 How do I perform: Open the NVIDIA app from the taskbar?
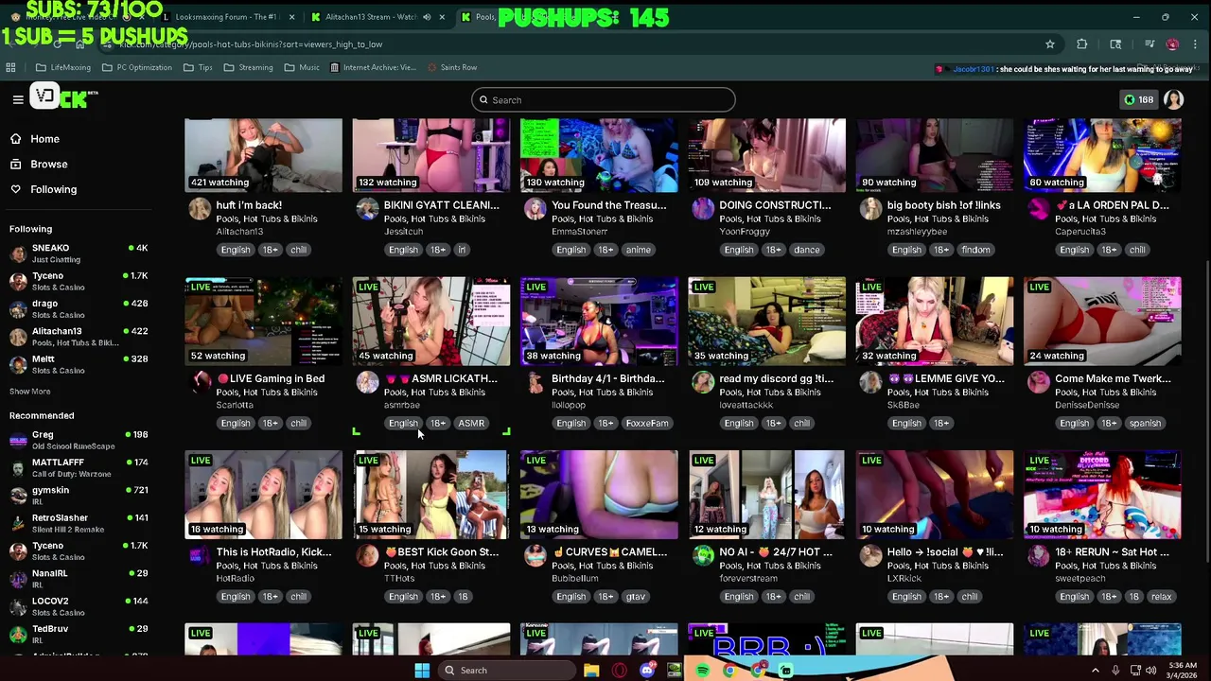pos(674,671)
